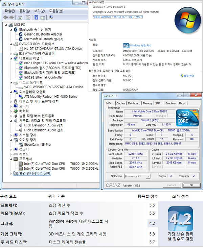The height and width of the screenshot is (248, 203).
Task: Expand the IDE ATA/ATAPI 컨트롤러 node
Action: click(11, 54)
